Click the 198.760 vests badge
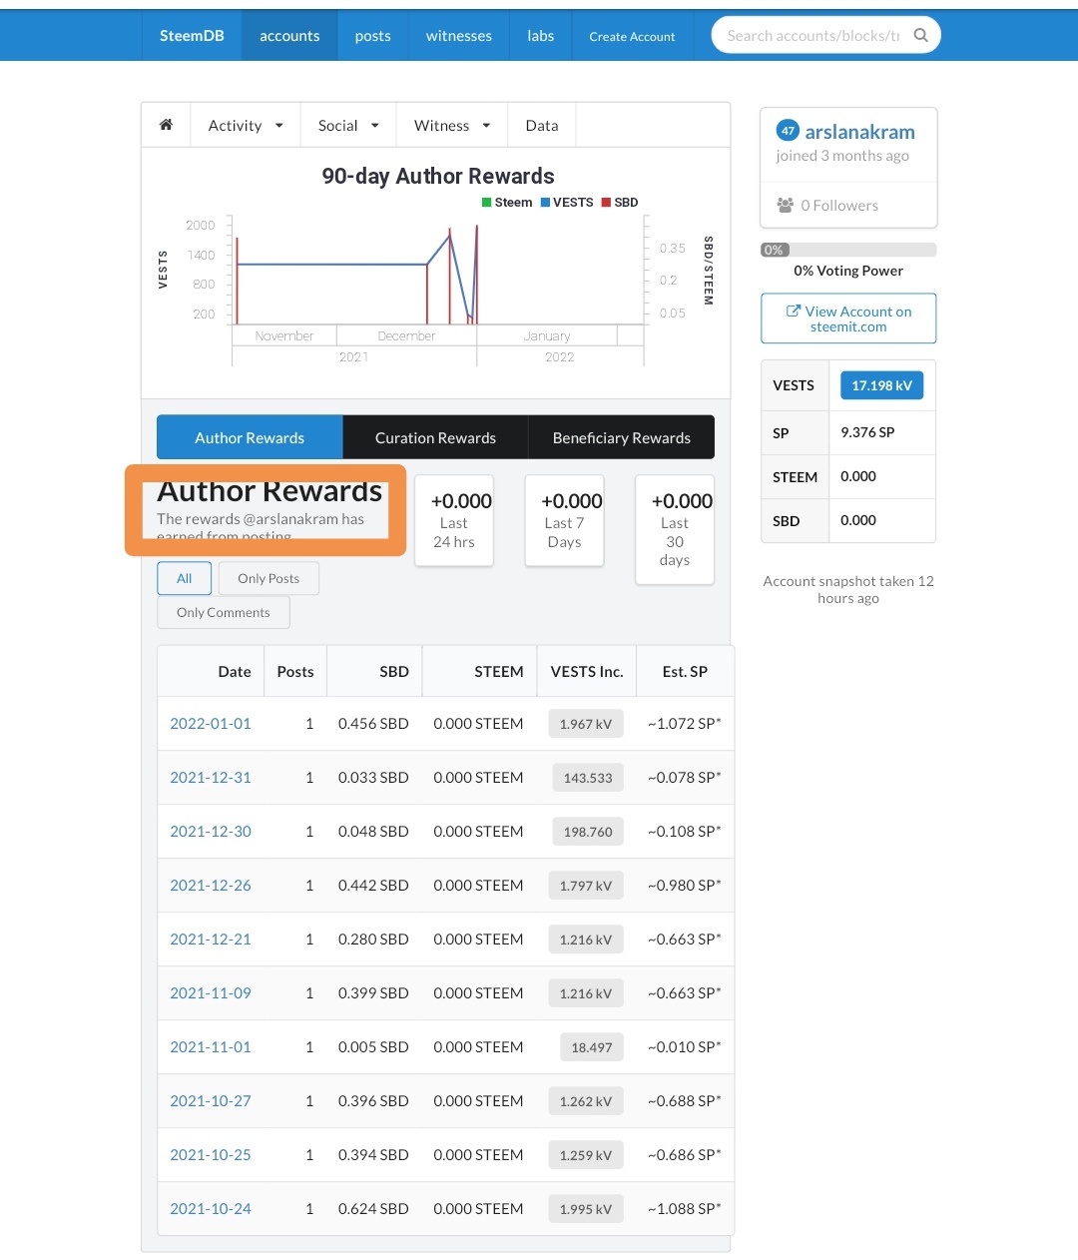Viewport: 1078px width, 1260px height. 588,832
